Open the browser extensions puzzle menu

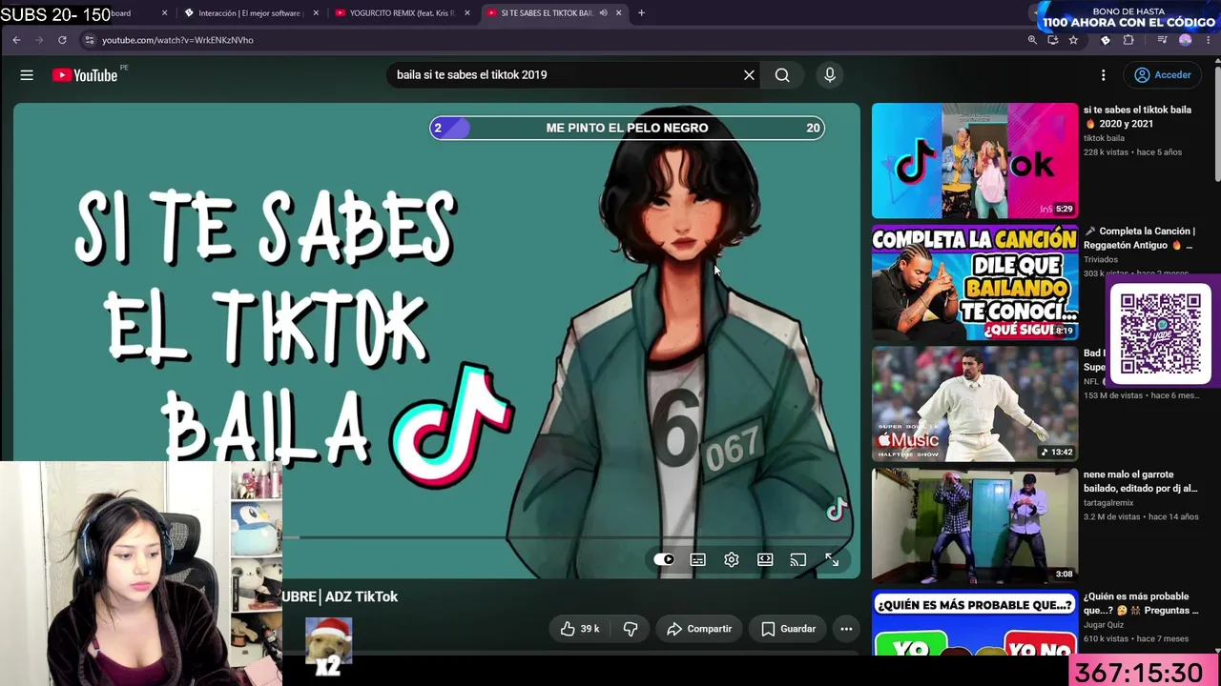point(1128,40)
